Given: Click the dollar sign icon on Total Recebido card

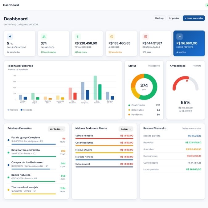Looking at the screenshot, I should click(x=78, y=37).
